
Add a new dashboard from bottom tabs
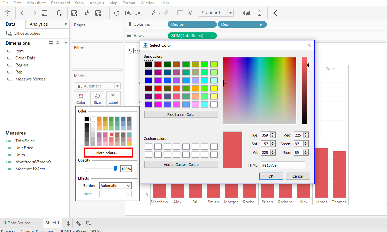point(78,223)
